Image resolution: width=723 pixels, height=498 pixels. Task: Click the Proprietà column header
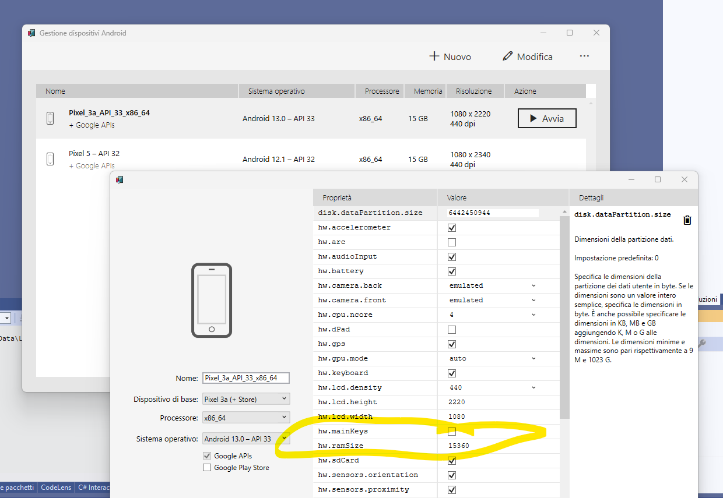pos(375,198)
